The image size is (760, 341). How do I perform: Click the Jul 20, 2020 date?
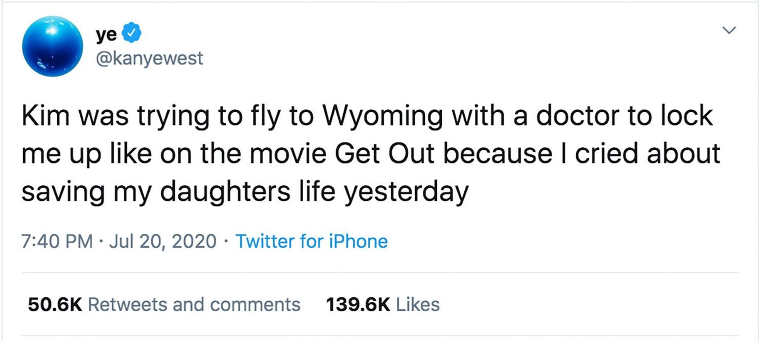[x=162, y=241]
